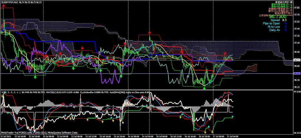Click the green buy arrow near 13 Jul 16:00
This screenshot has height=138, width=301.
point(101,70)
